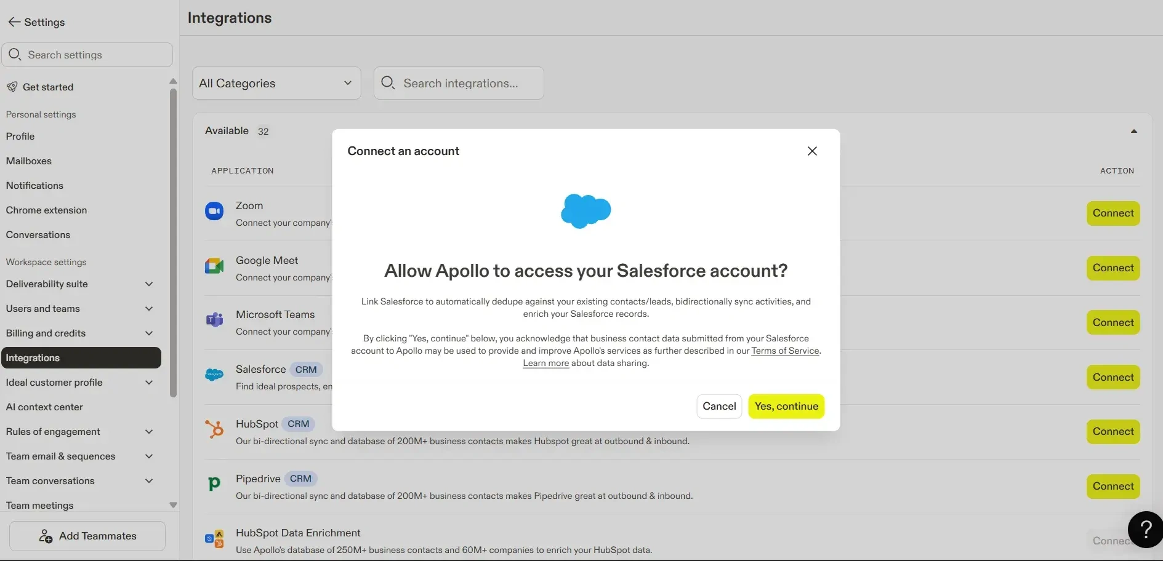Open the All Categories dropdown
The width and height of the screenshot is (1163, 561).
[276, 83]
